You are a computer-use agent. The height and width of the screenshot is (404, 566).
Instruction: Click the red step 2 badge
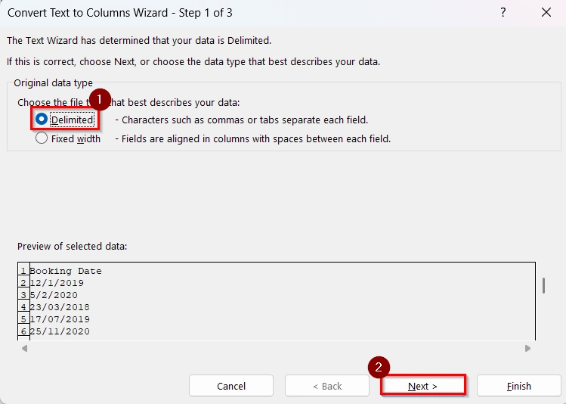379,367
